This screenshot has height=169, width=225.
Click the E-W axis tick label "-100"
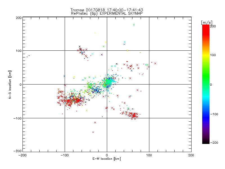point(65,155)
